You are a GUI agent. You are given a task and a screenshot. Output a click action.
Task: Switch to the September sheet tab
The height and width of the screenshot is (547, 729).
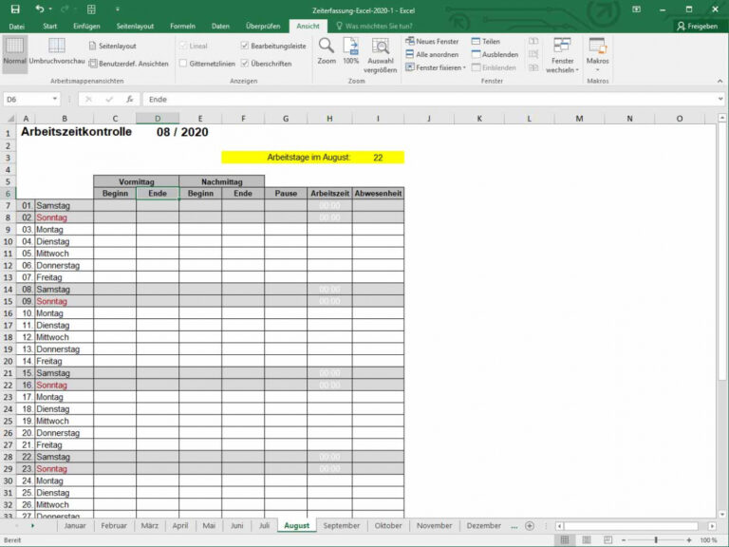coord(341,525)
